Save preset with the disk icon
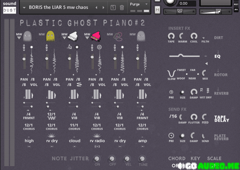240x170 pixels. pyautogui.click(x=114, y=7)
